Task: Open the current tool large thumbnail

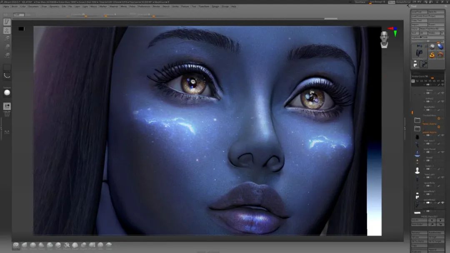Action: 419,52
